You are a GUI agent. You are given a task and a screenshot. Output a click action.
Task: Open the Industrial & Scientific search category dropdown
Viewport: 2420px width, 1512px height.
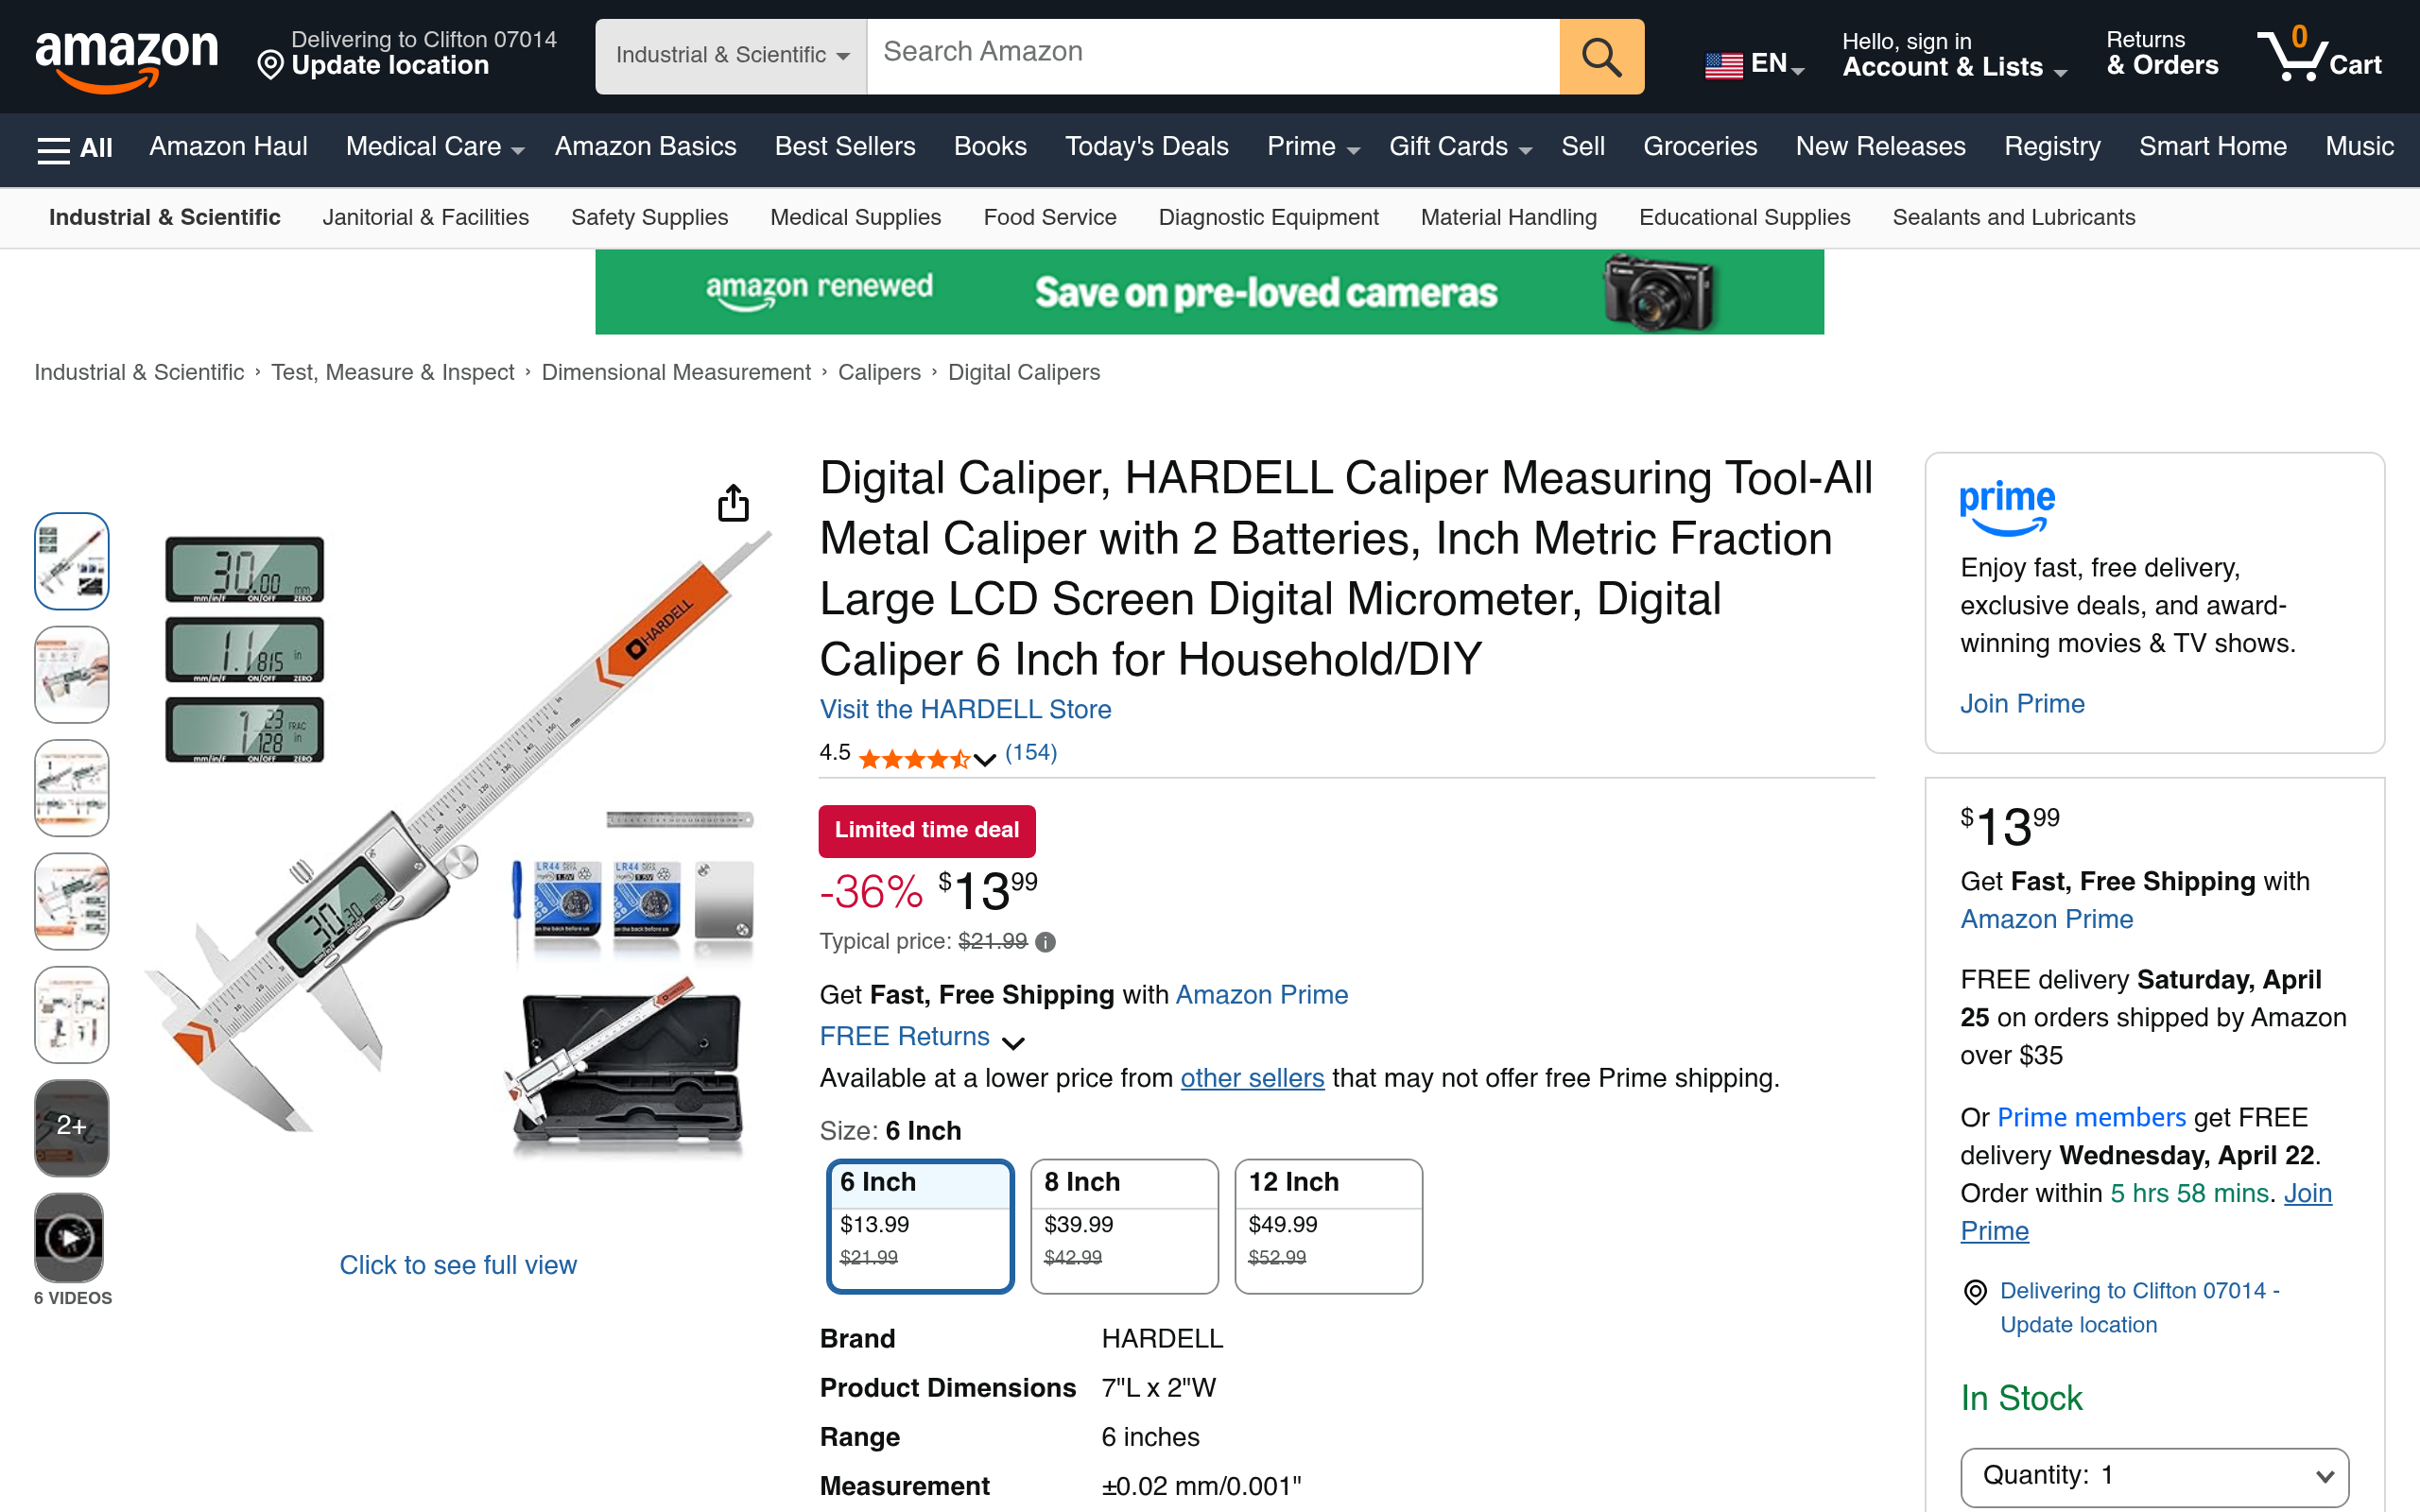pos(732,56)
